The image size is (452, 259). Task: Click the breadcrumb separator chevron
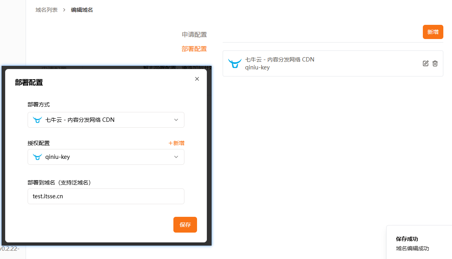point(64,10)
